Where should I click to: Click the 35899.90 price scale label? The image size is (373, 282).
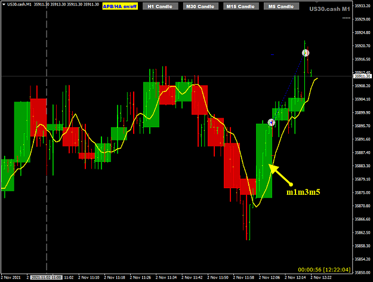[362, 112]
